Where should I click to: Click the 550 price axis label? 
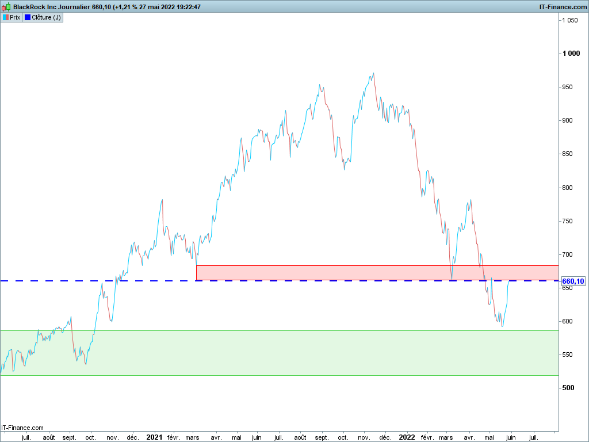[x=567, y=355]
